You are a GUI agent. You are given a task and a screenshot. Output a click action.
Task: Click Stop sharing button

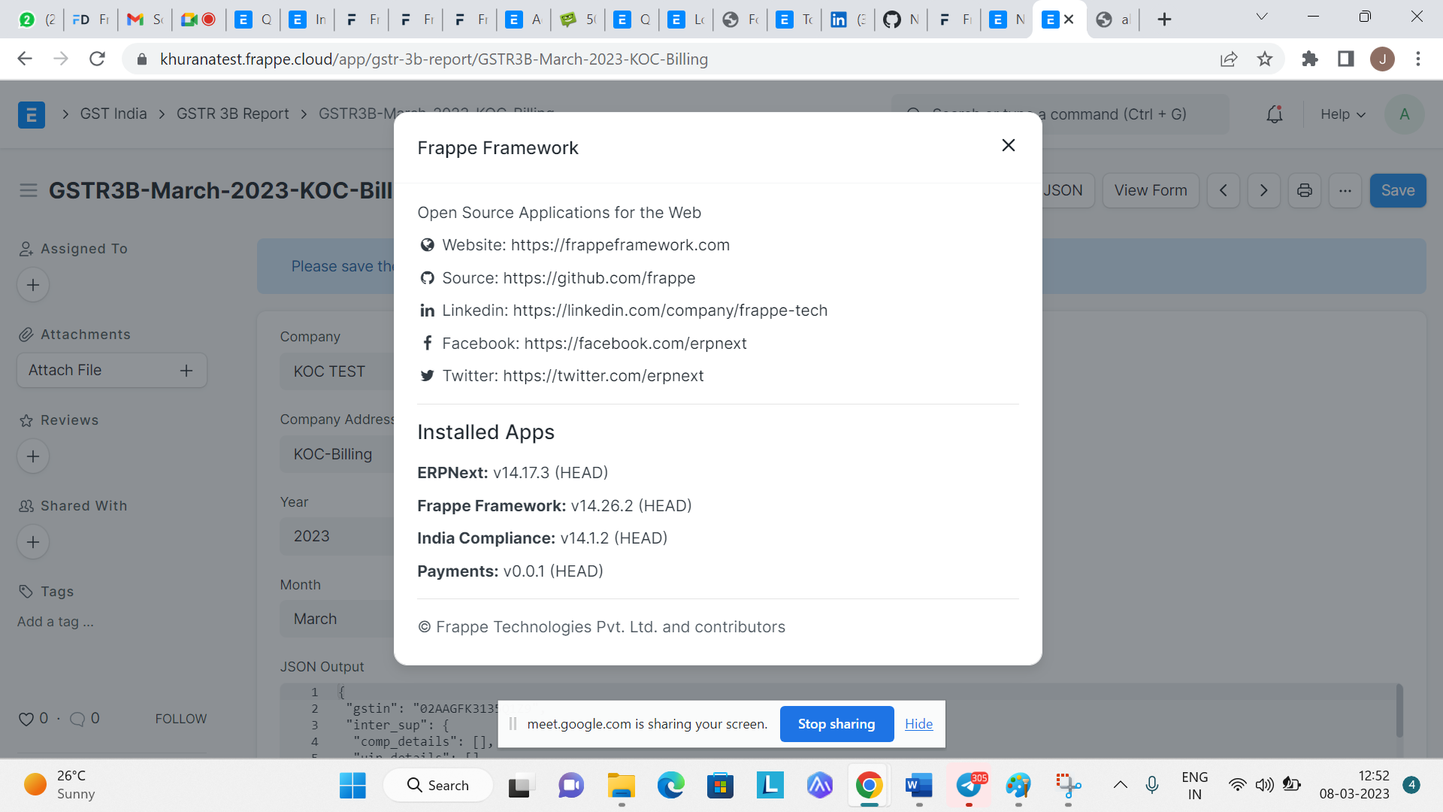(x=836, y=724)
